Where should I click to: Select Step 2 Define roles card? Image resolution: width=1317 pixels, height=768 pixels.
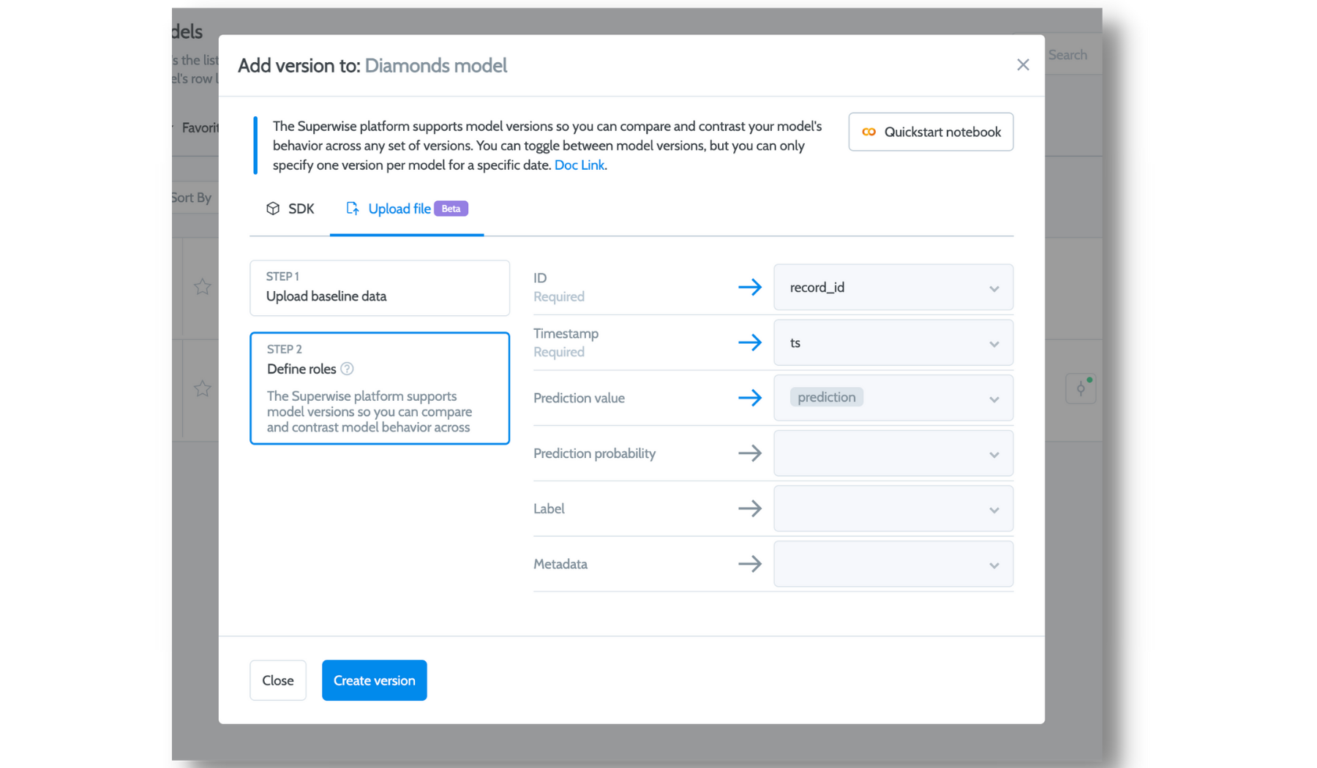click(380, 388)
